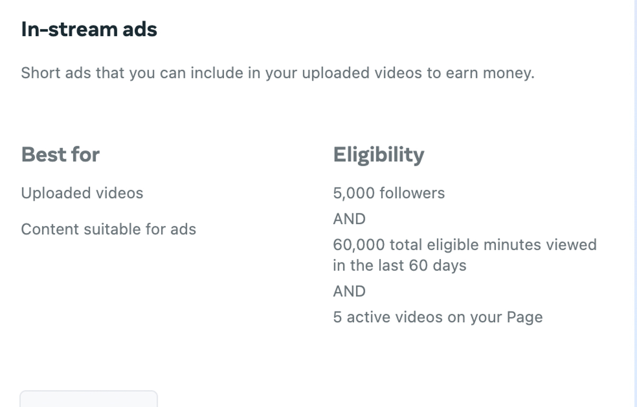Click the Eligibility heading
Viewport: 637px width, 407px height.
pyautogui.click(x=378, y=155)
